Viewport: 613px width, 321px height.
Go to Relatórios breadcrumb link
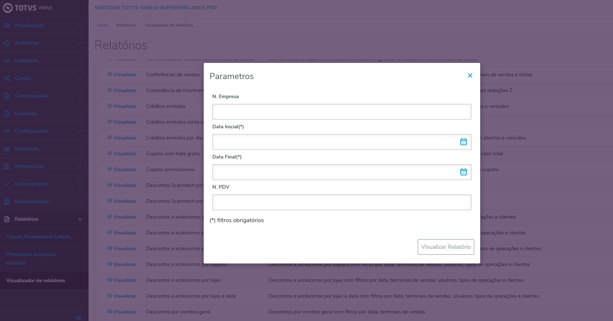click(126, 25)
